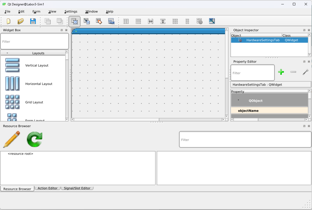Open the Edit menu
This screenshot has width=312, height=210.
pyautogui.click(x=21, y=12)
